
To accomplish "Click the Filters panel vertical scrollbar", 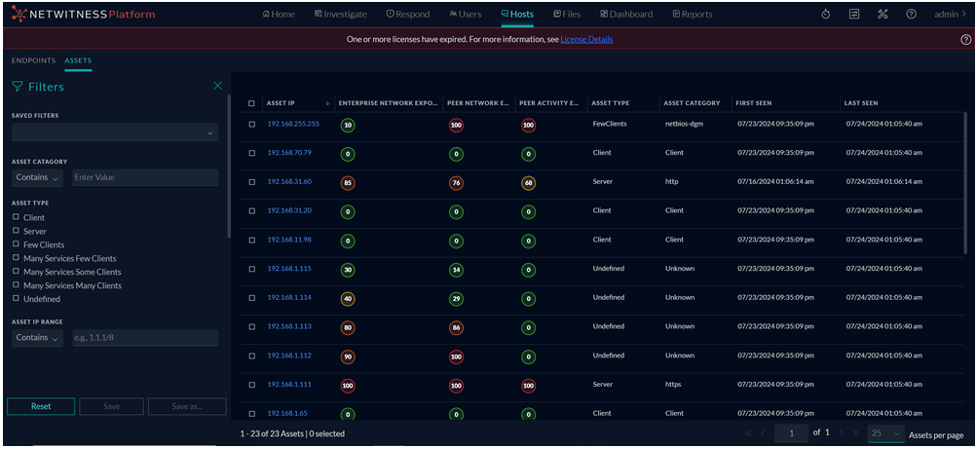I will pyautogui.click(x=229, y=166).
